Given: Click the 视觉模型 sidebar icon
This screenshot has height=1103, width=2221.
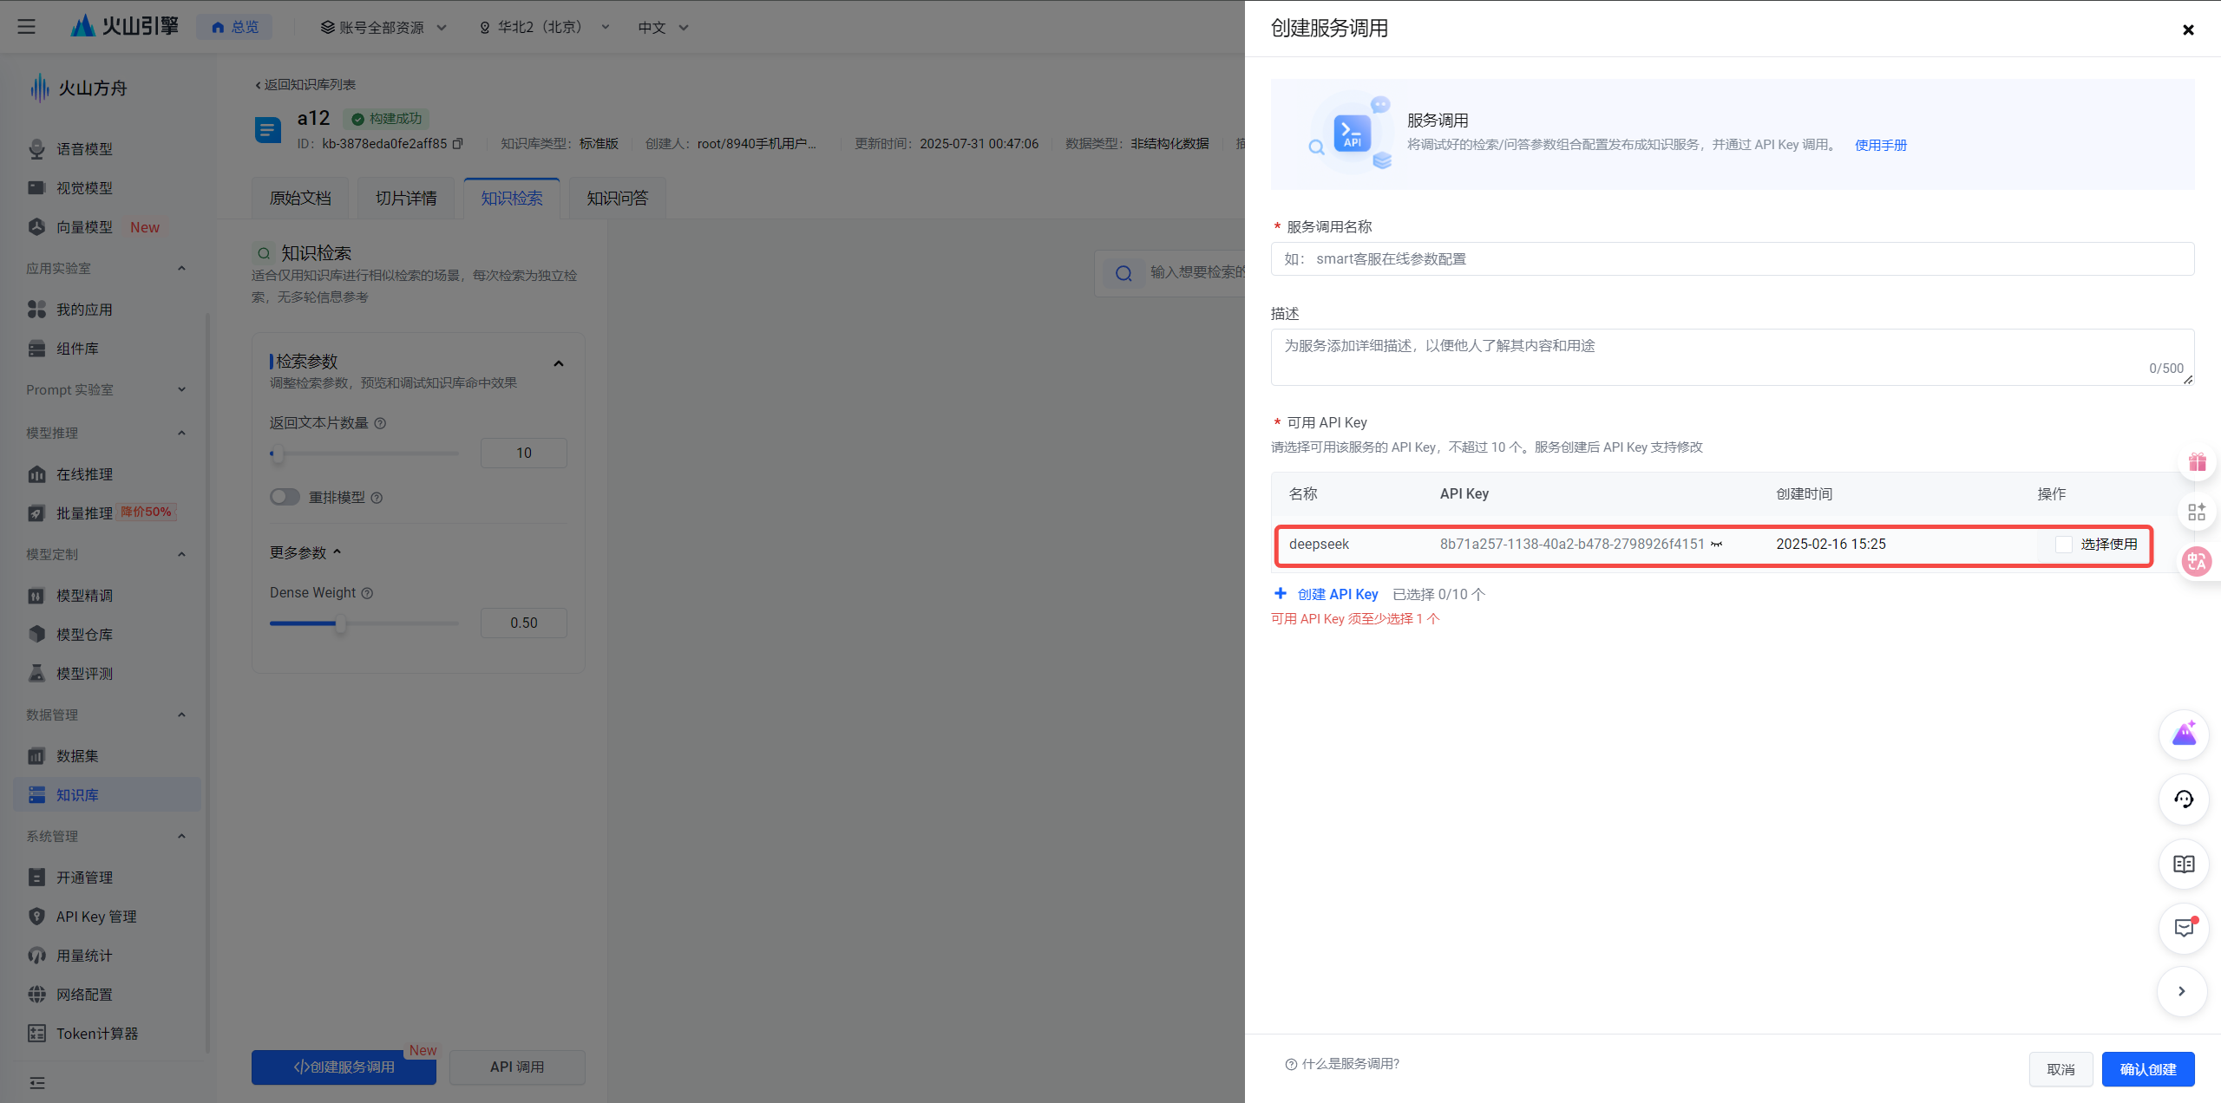Looking at the screenshot, I should [36, 188].
